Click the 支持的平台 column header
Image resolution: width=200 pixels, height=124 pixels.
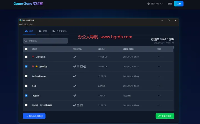[x=77, y=49]
